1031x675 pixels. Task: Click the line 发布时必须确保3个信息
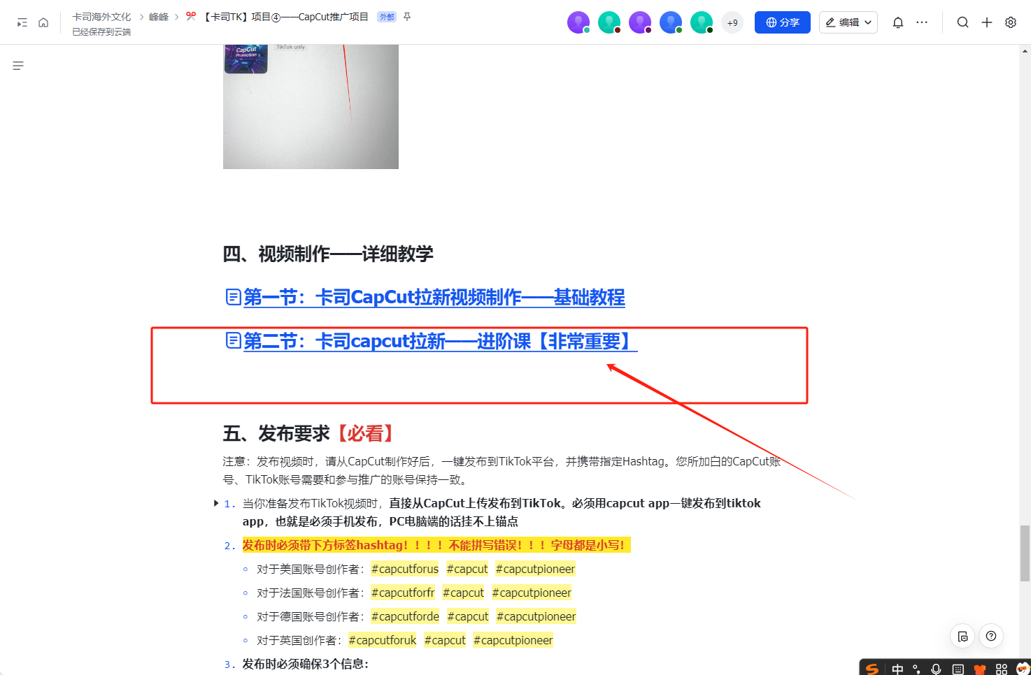[305, 664]
